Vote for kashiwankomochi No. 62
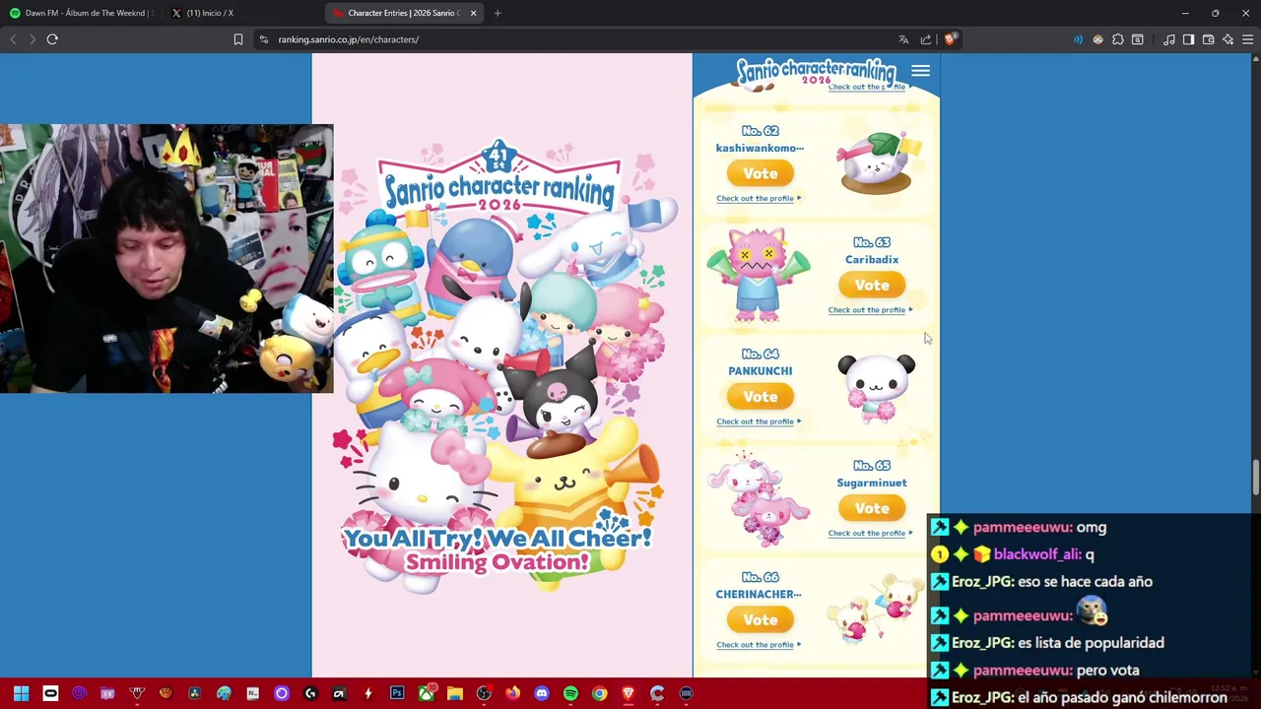The height and width of the screenshot is (709, 1261). pos(761,173)
